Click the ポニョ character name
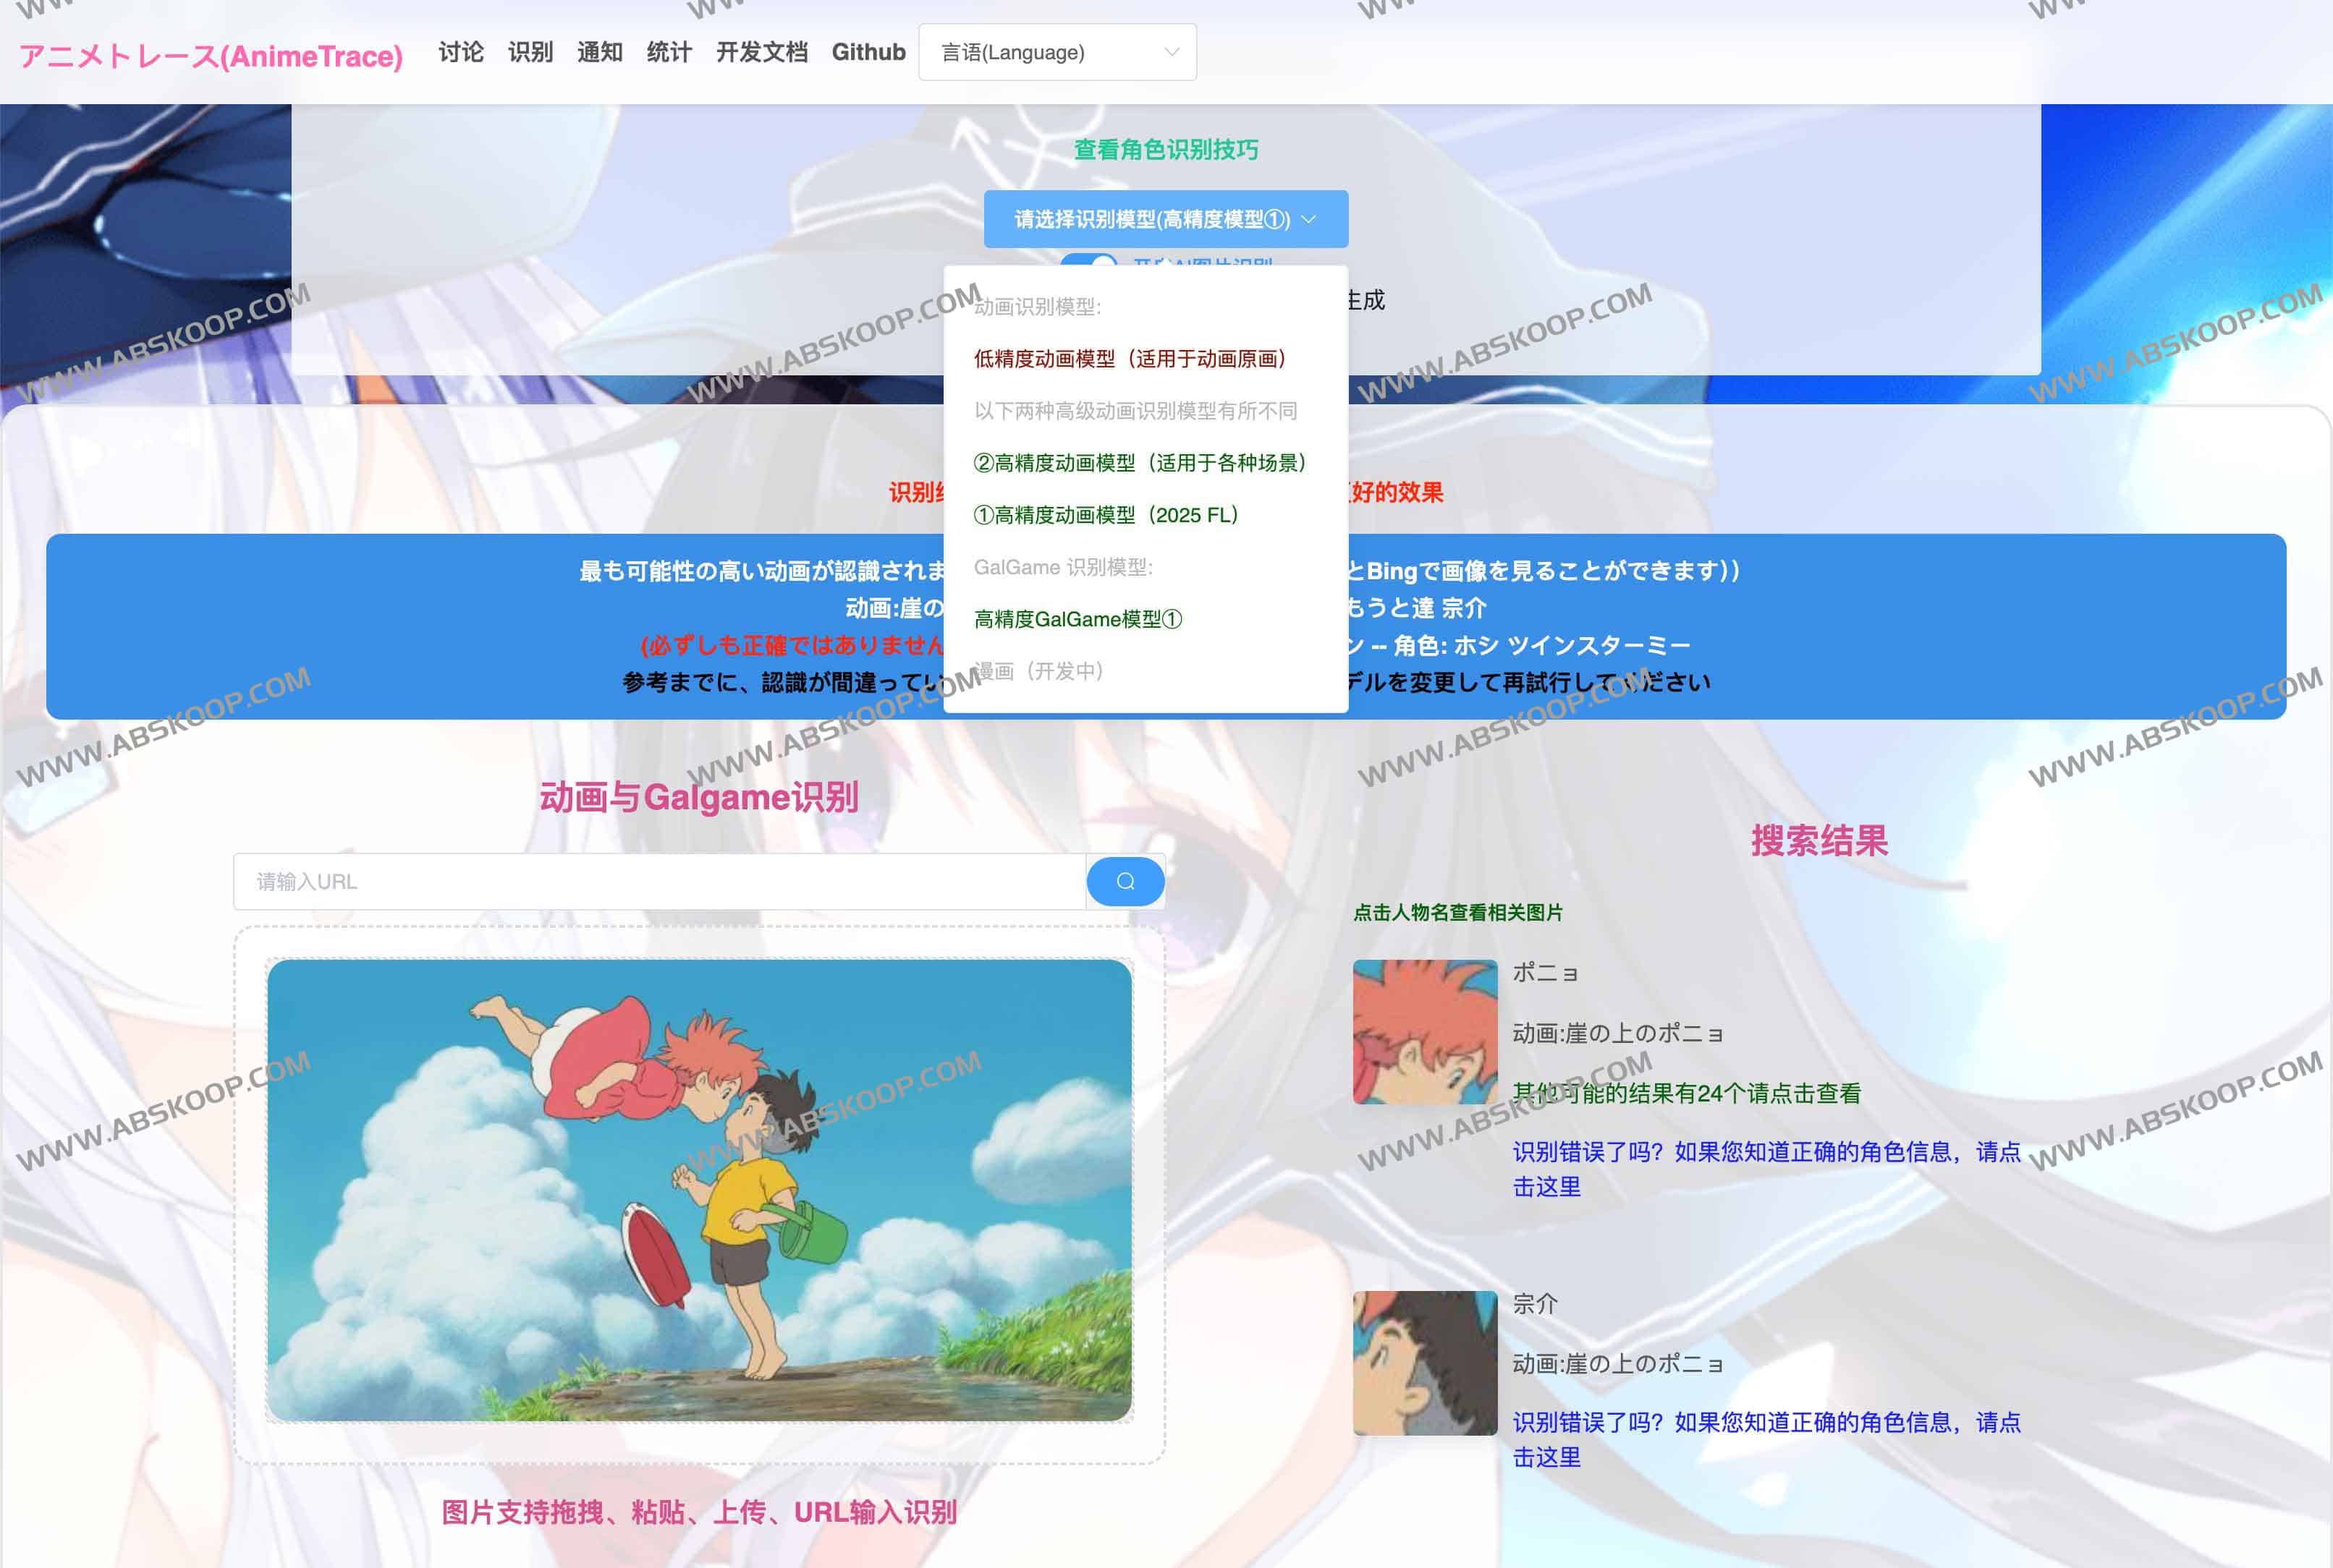 pos(1546,972)
